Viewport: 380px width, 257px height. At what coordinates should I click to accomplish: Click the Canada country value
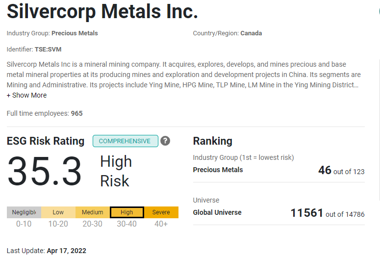(251, 33)
